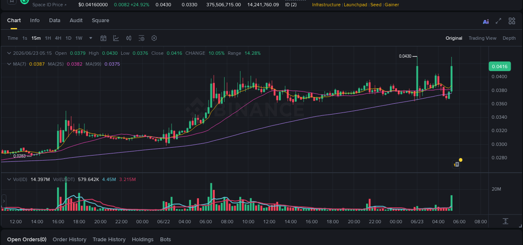Open the Space ID Price link
The width and height of the screenshot is (523, 245).
(x=49, y=5)
